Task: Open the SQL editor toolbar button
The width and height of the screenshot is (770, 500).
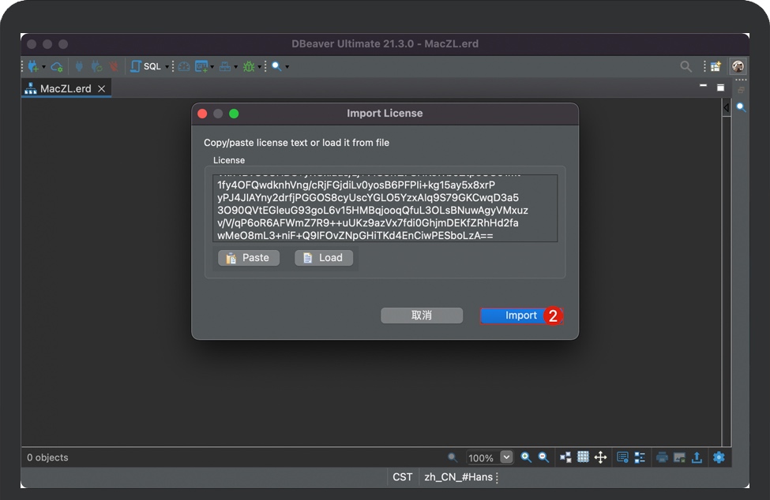Action: tap(146, 67)
